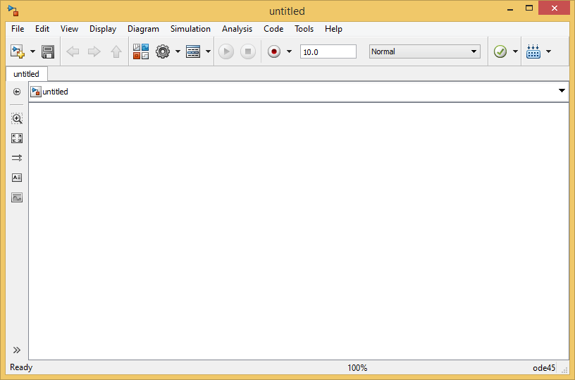Viewport: 575px width, 380px height.
Task: Click the New Model icon
Action: click(x=17, y=51)
